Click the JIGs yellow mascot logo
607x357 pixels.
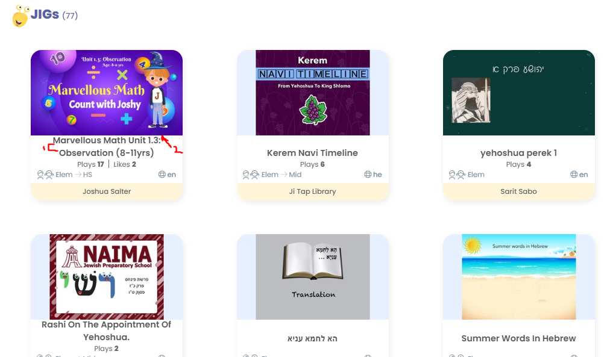coord(20,16)
